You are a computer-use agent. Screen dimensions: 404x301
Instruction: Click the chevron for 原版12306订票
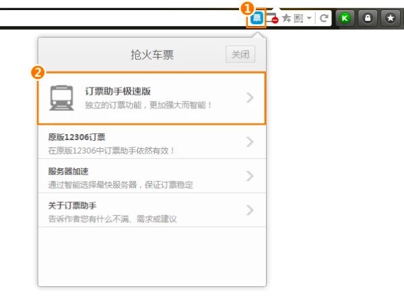pos(250,141)
